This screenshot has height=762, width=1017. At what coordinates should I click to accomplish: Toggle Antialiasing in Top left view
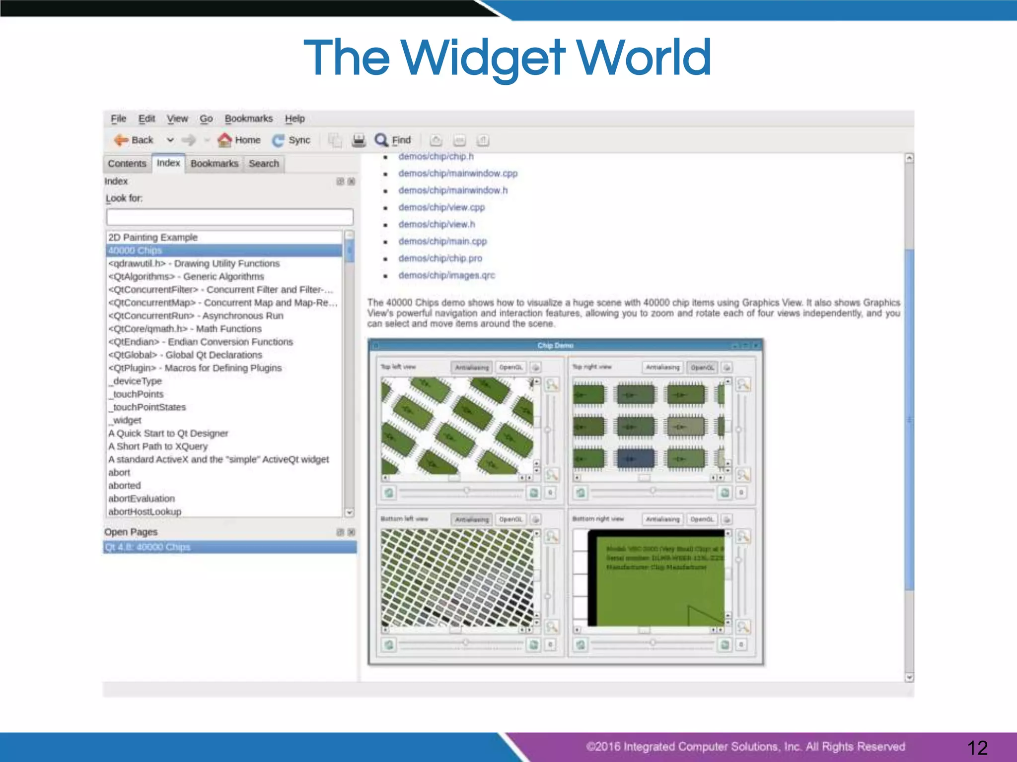tap(472, 368)
